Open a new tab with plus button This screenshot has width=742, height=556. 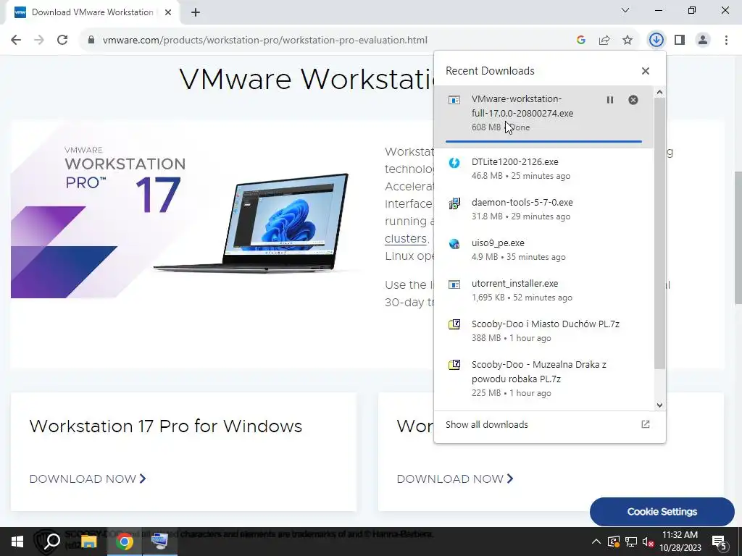click(196, 12)
